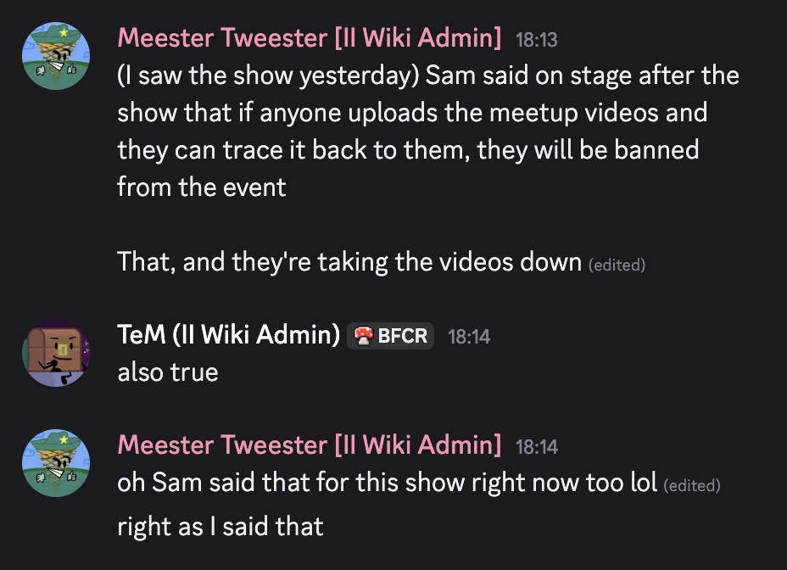Image resolution: width=787 pixels, height=570 pixels.
Task: Click the Meester Tweester username at 18:13
Action: point(310,37)
